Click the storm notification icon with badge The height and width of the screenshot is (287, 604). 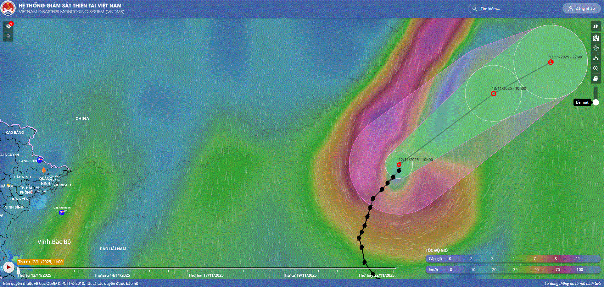pyautogui.click(x=8, y=26)
